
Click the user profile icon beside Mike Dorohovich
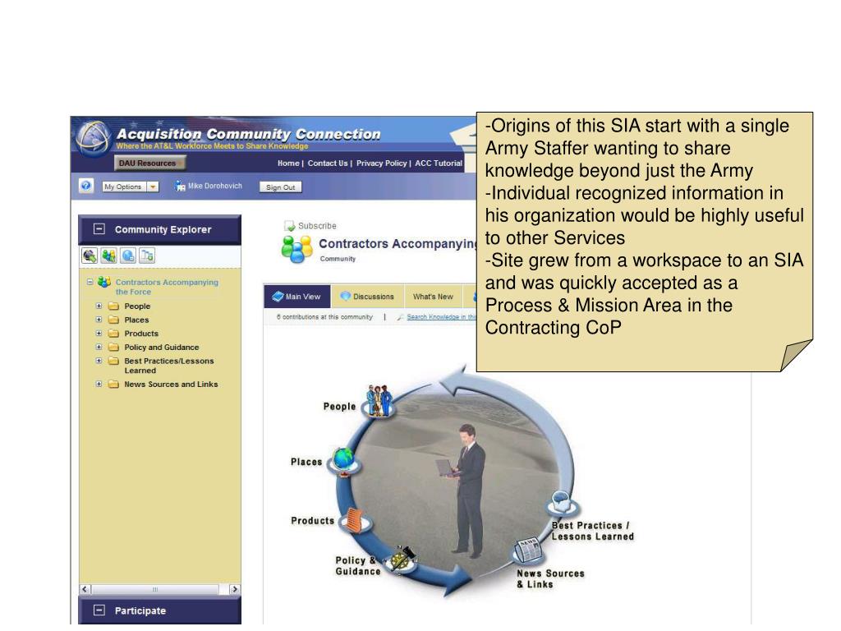pyautogui.click(x=180, y=187)
